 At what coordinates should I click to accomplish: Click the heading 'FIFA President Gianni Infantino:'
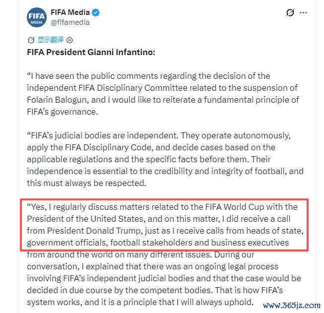pyautogui.click(x=91, y=52)
